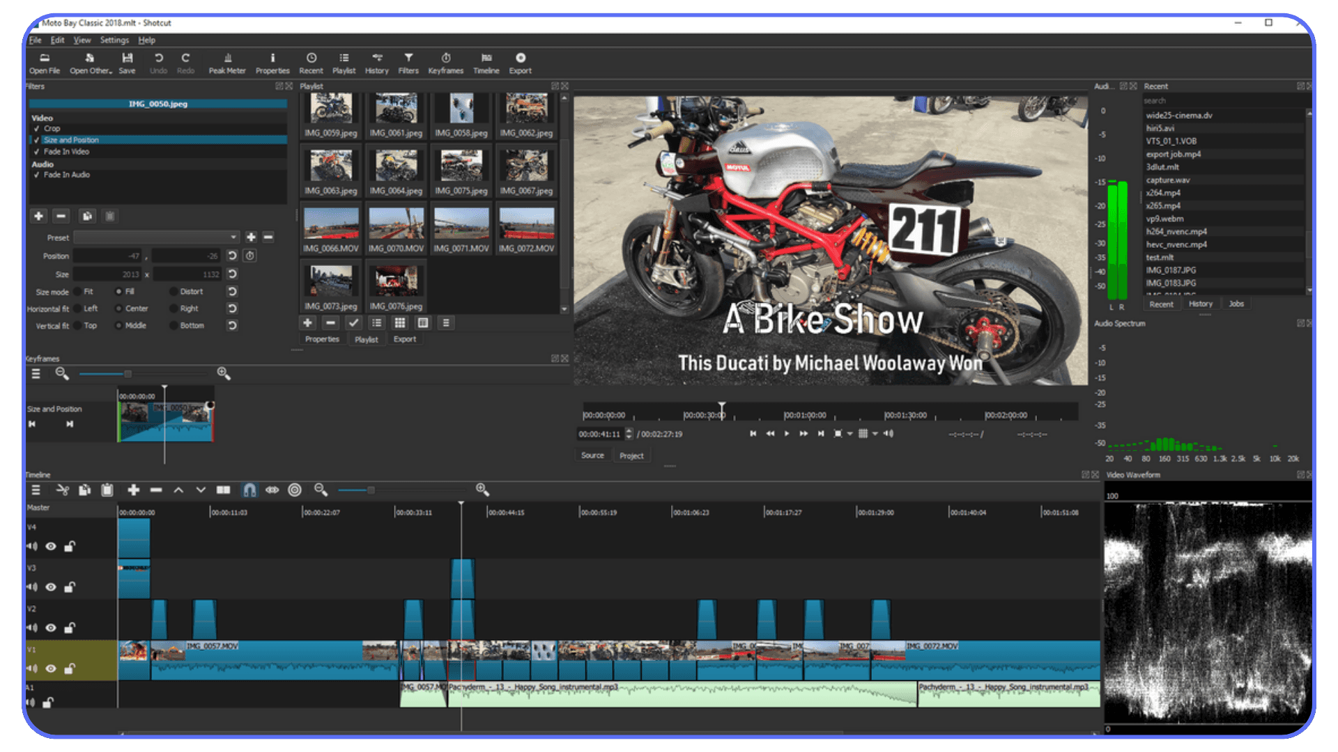Click the Open File toolbar icon
Viewport: 1338px width, 752px height.
point(44,63)
